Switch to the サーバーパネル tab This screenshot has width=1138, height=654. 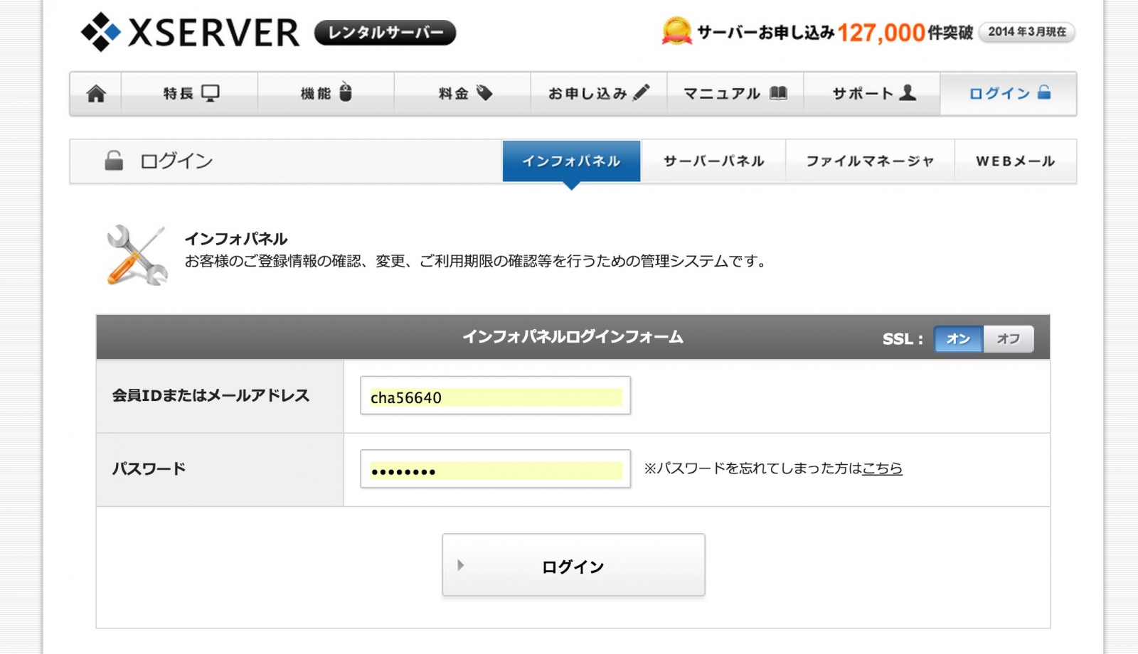(713, 161)
